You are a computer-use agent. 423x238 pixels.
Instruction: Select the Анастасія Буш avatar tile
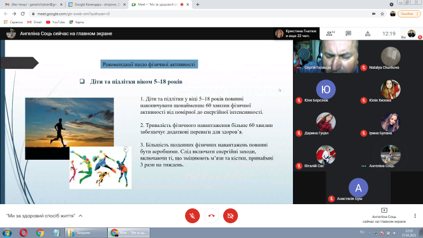click(x=358, y=188)
